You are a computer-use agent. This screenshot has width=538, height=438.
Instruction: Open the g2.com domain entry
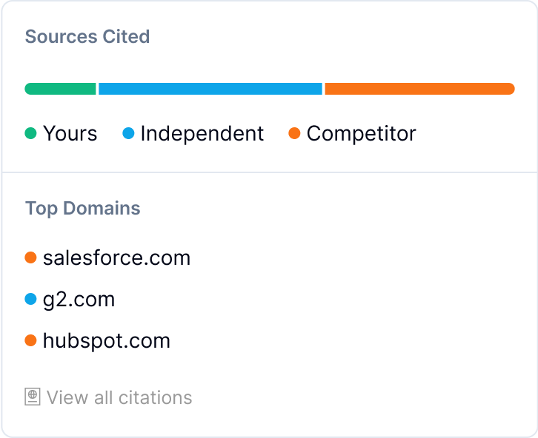70,300
